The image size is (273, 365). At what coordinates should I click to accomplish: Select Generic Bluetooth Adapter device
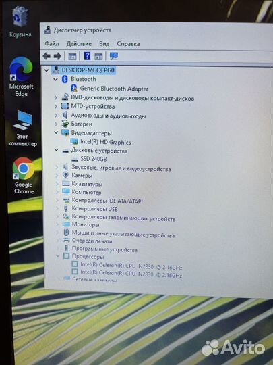pyautogui.click(x=114, y=89)
